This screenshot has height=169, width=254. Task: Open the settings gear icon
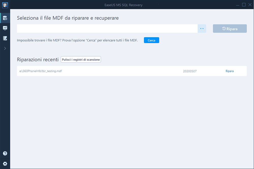(x=5, y=164)
